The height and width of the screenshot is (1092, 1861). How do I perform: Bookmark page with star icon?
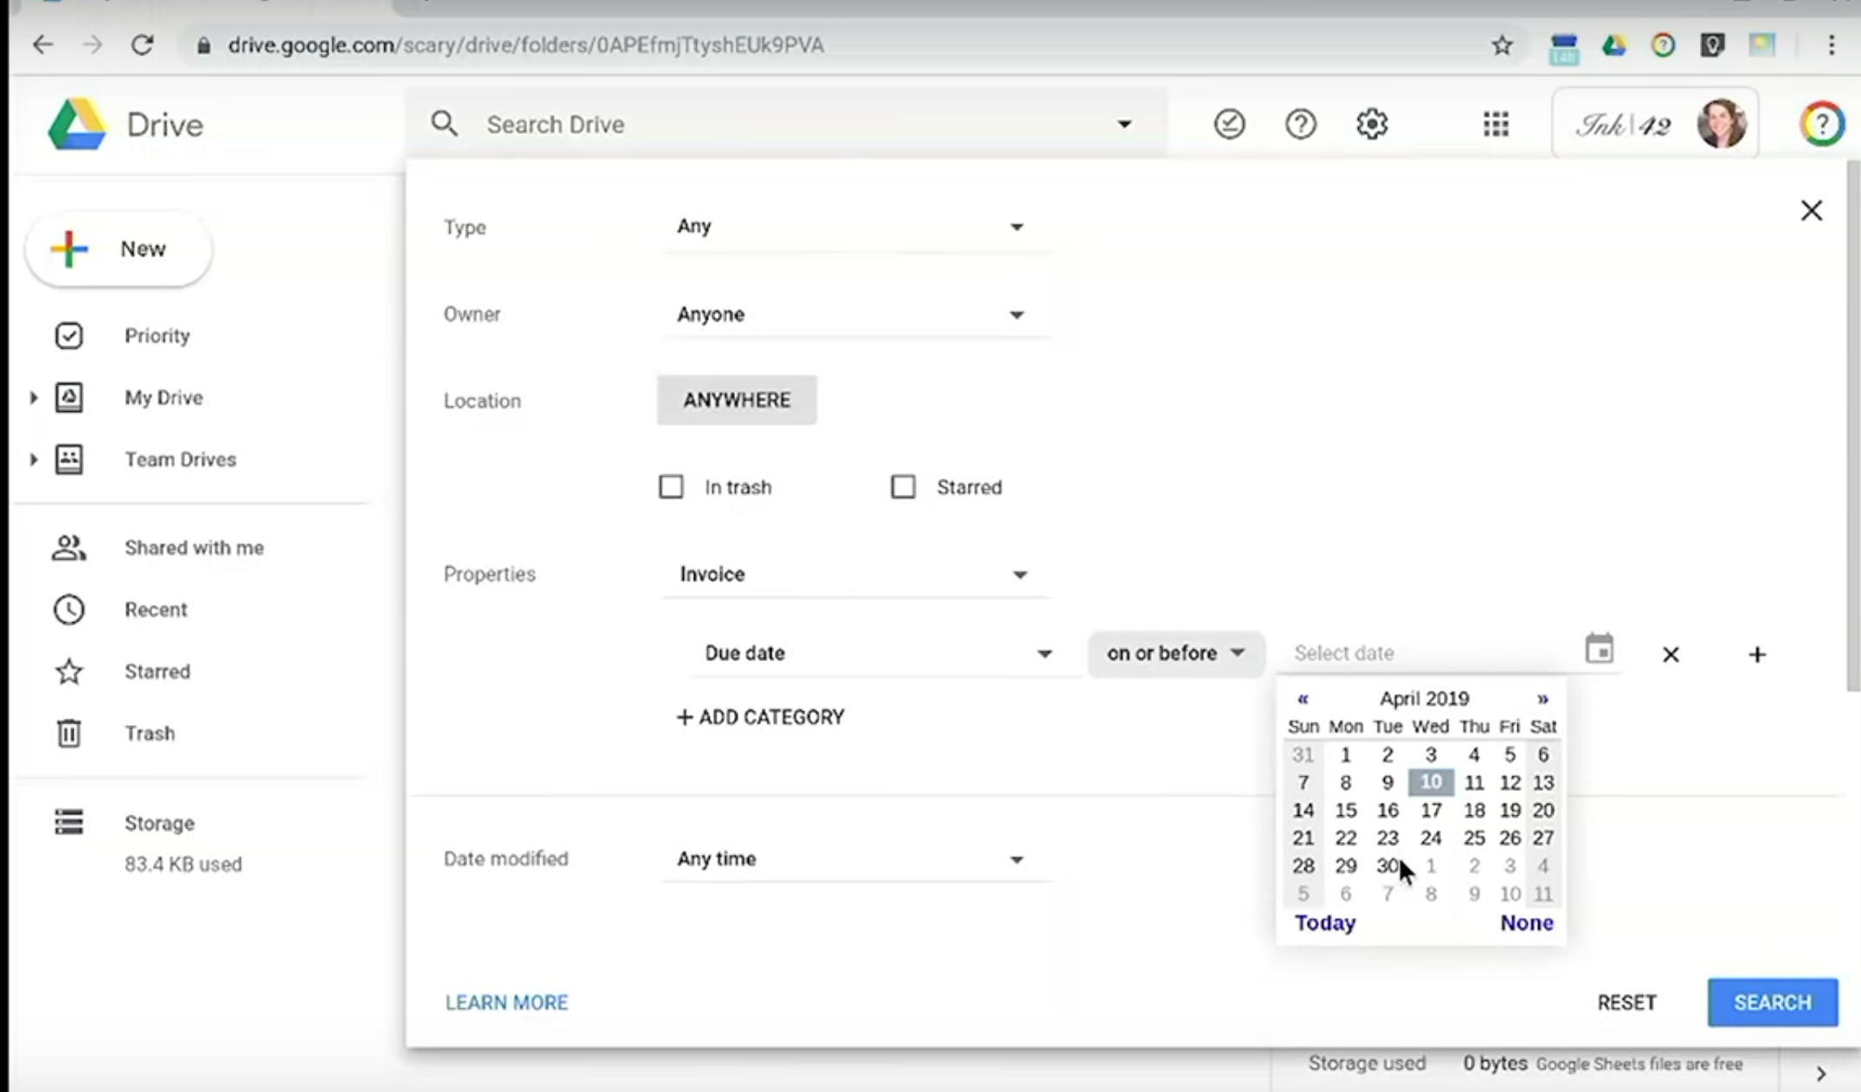coord(1502,45)
